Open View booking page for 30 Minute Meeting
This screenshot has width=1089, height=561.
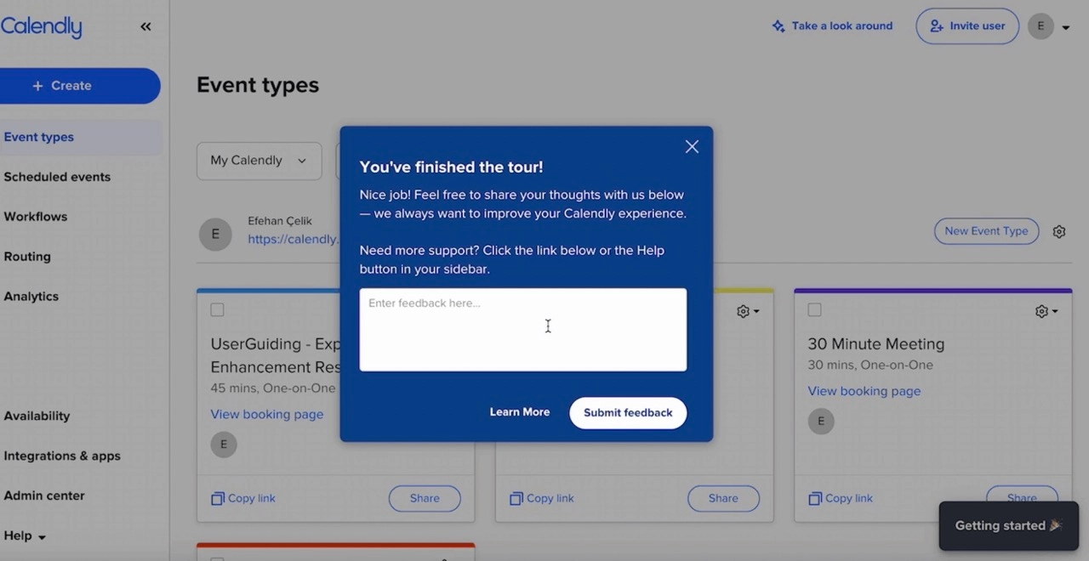pyautogui.click(x=864, y=391)
